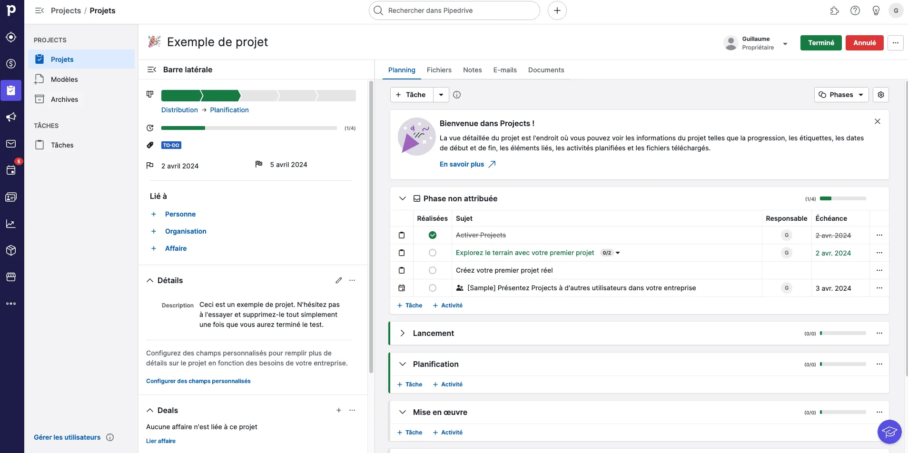Open the user avatar G menu
Image resolution: width=908 pixels, height=453 pixels.
896,10
